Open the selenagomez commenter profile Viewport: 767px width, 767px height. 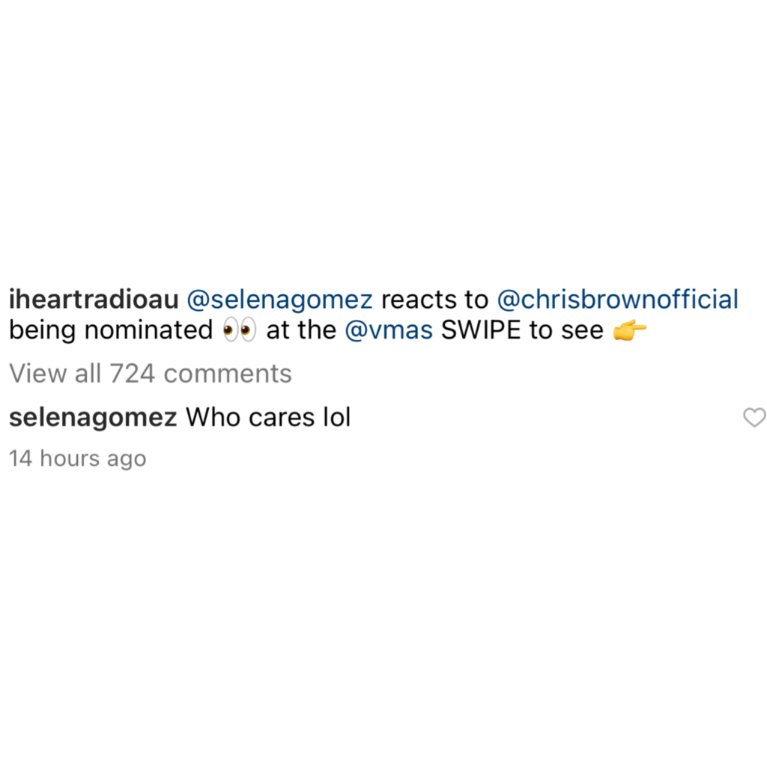tap(93, 419)
